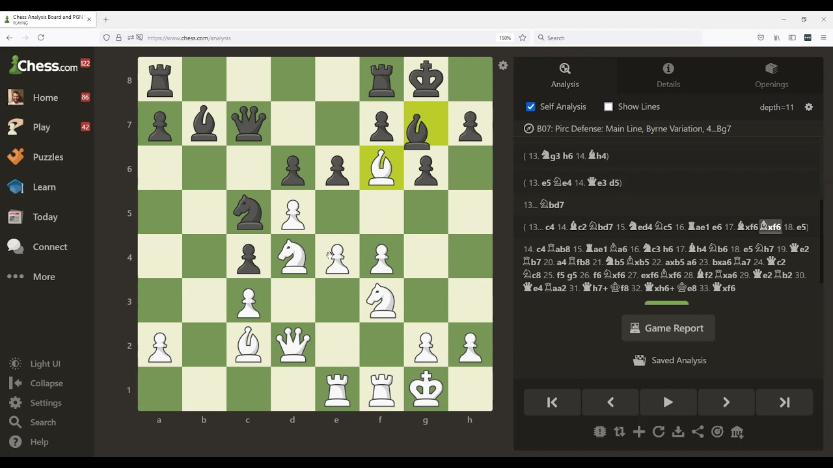This screenshot has height=468, width=833.
Task: Open Settings in the sidebar
Action: (46, 403)
